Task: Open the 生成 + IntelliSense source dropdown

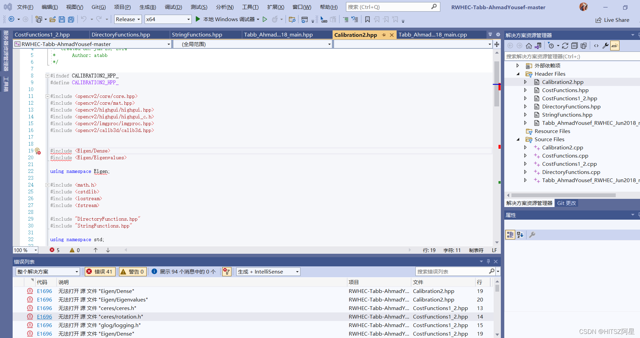Action: point(268,271)
